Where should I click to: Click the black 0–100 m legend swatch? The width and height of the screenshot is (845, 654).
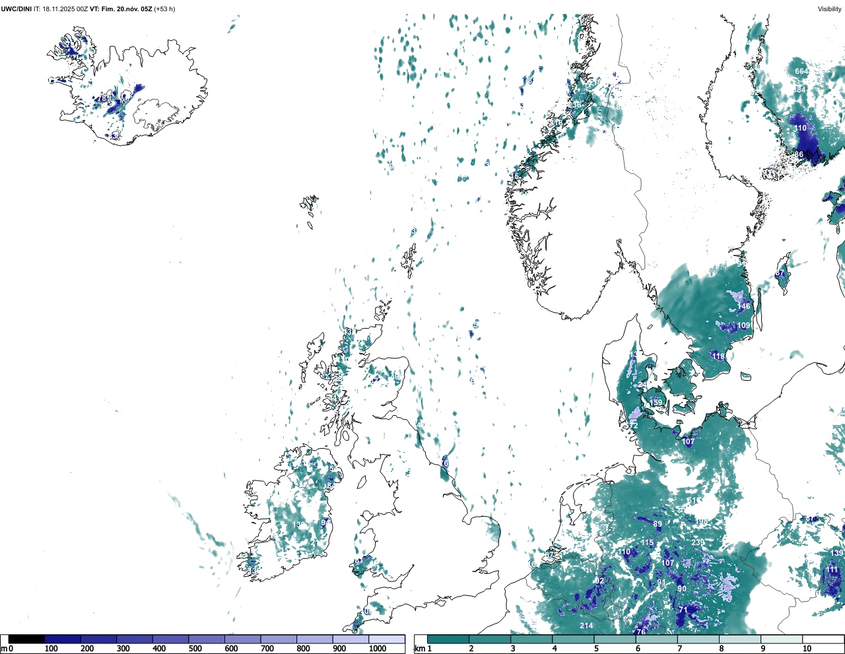[x=26, y=639]
